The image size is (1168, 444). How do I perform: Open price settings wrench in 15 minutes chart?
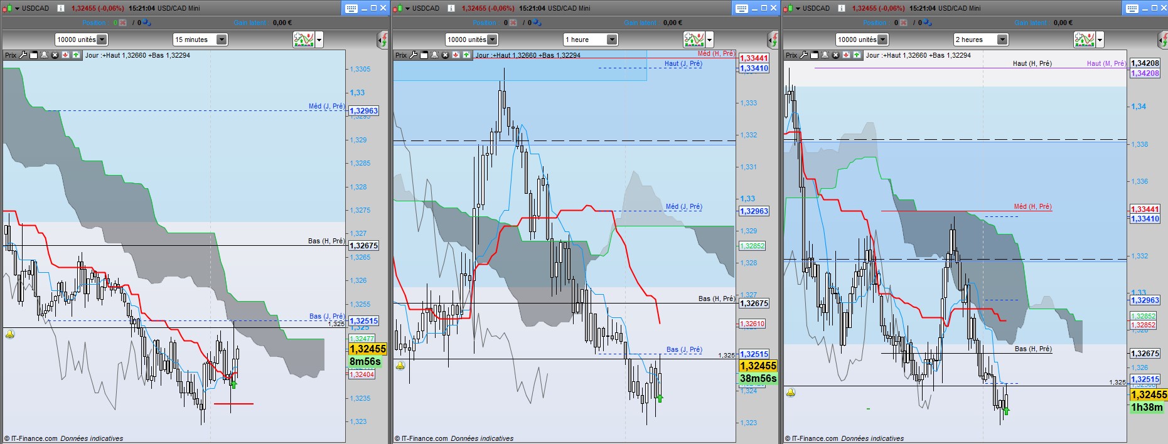click(23, 55)
